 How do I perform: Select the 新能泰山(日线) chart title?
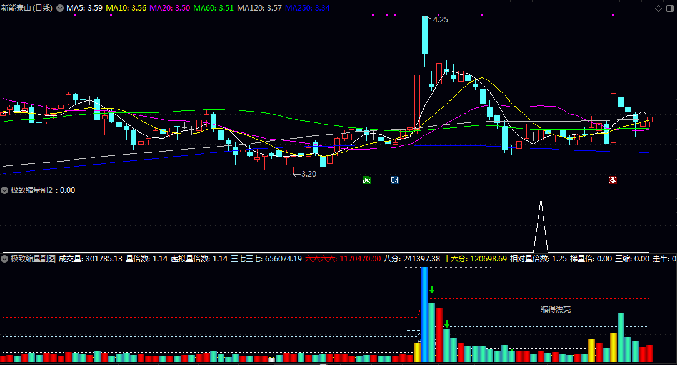[x=27, y=8]
